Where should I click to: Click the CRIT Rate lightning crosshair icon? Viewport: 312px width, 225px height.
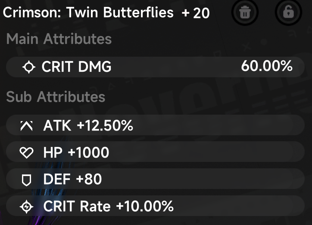tap(26, 207)
